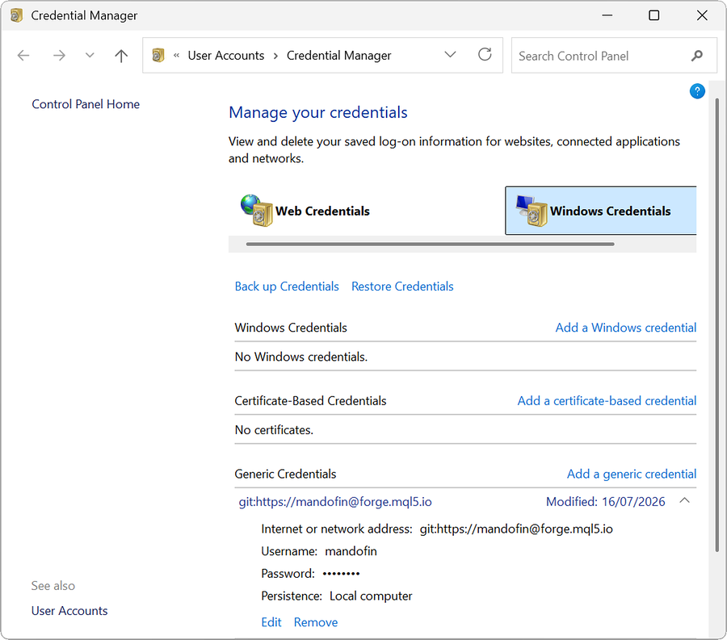The image size is (727, 640).
Task: Click the search magnifier icon
Action: click(x=696, y=56)
